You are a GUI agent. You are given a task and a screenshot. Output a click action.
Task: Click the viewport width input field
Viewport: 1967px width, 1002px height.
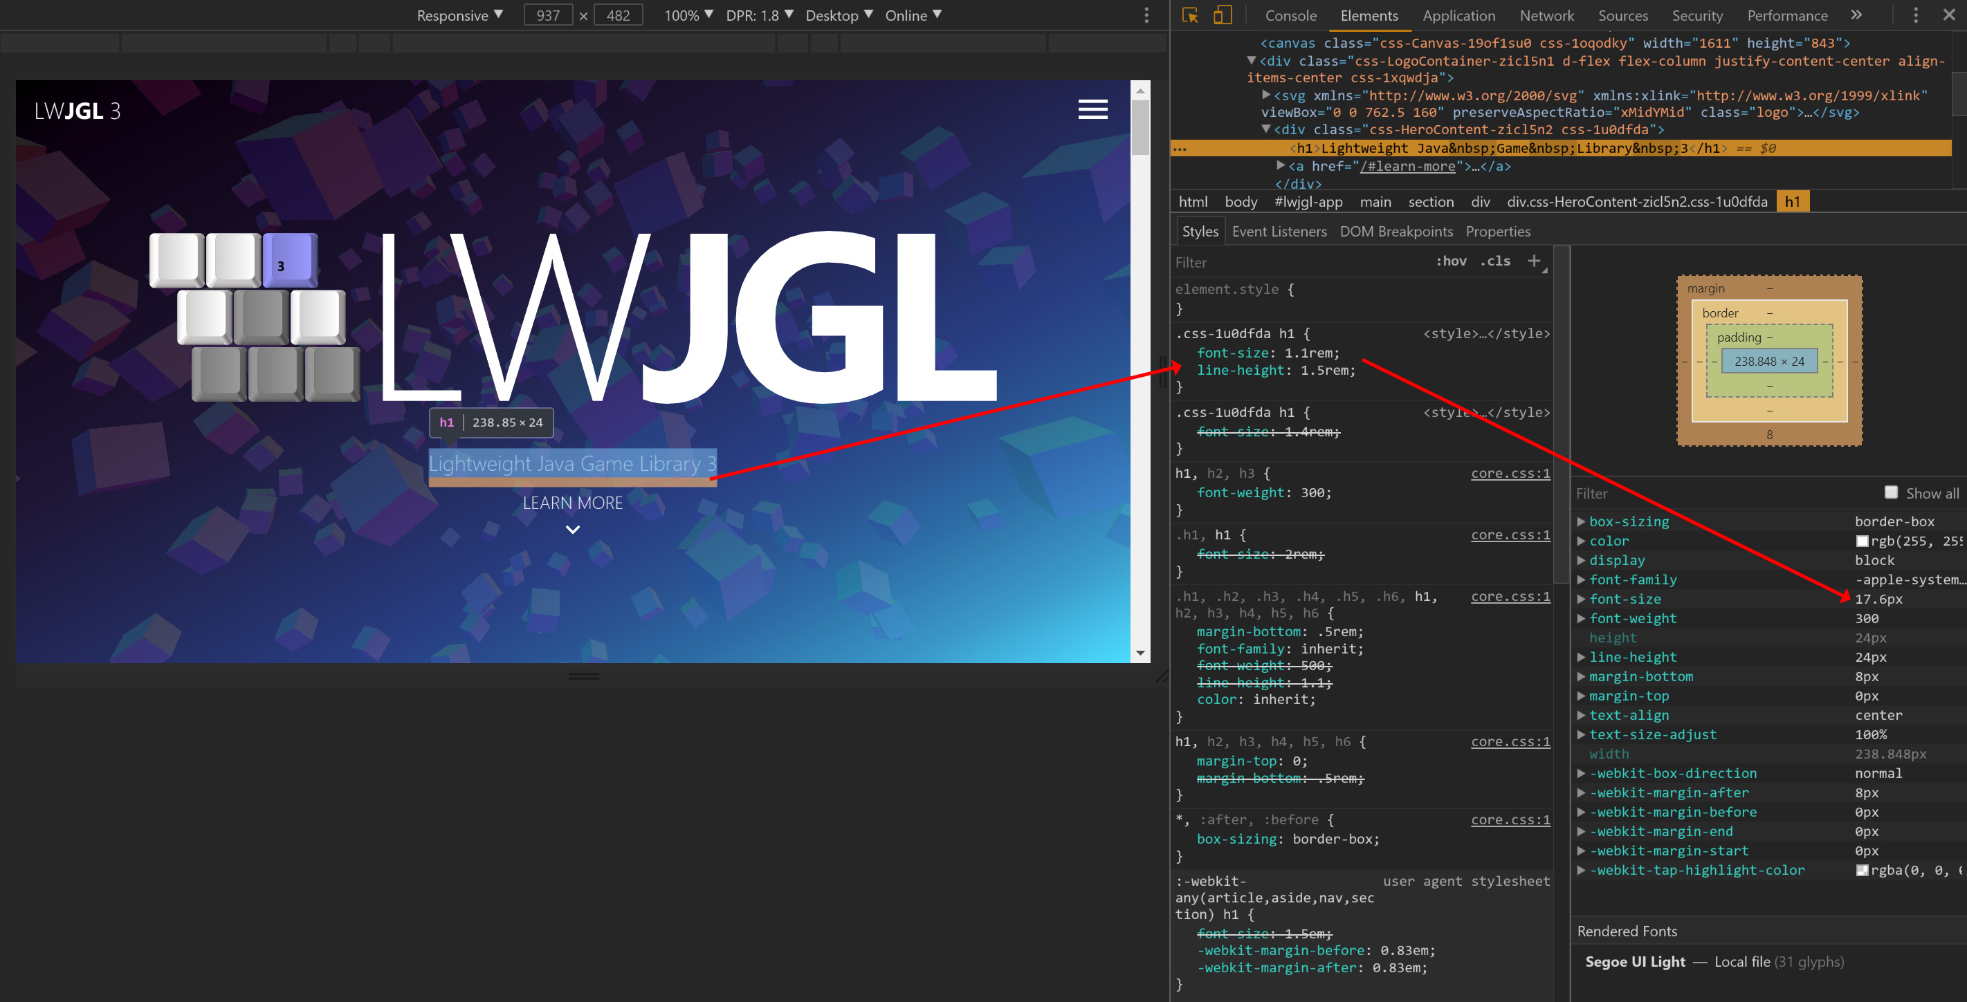(547, 15)
